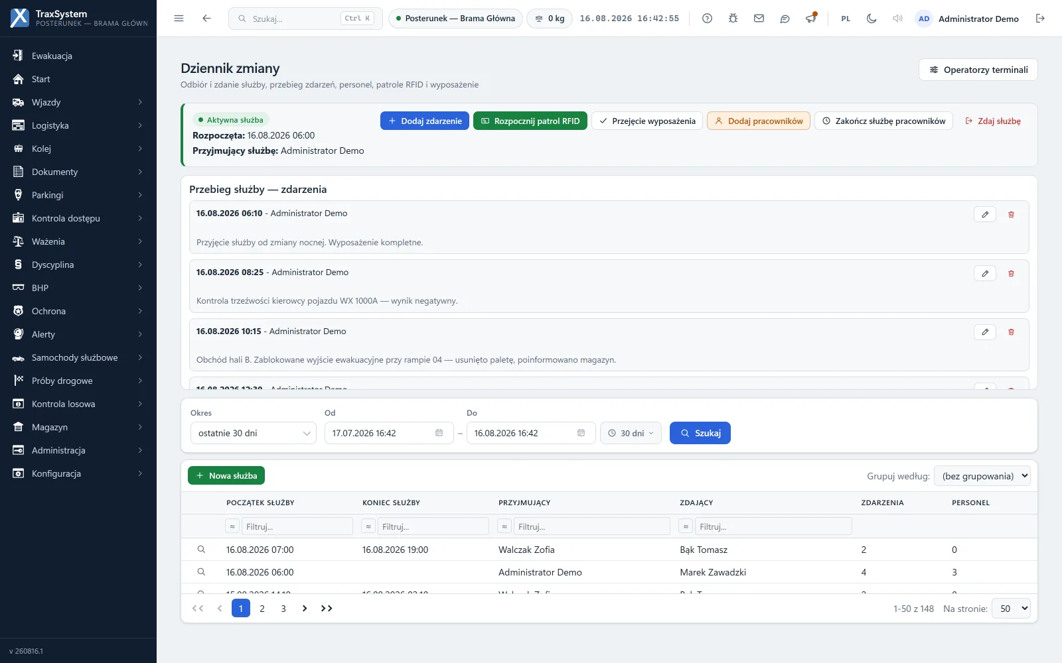Focus the top Szukaj search field
The image size is (1062, 663).
pyautogui.click(x=305, y=19)
